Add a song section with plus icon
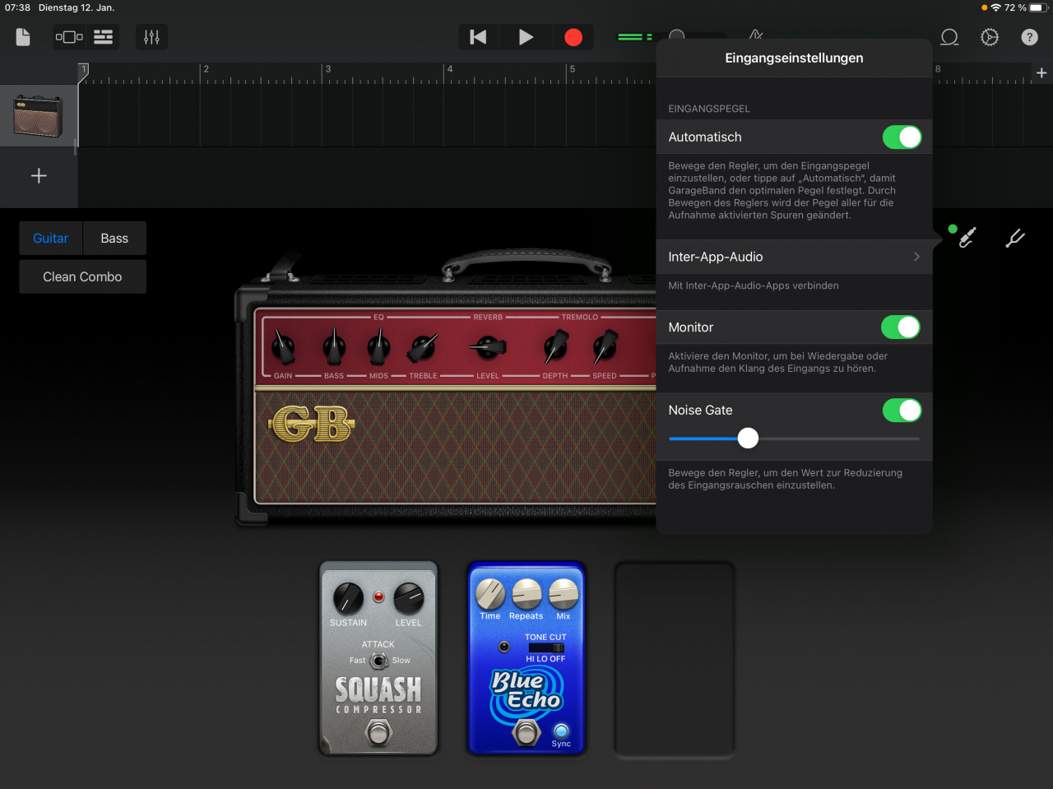The image size is (1053, 789). [x=1041, y=73]
